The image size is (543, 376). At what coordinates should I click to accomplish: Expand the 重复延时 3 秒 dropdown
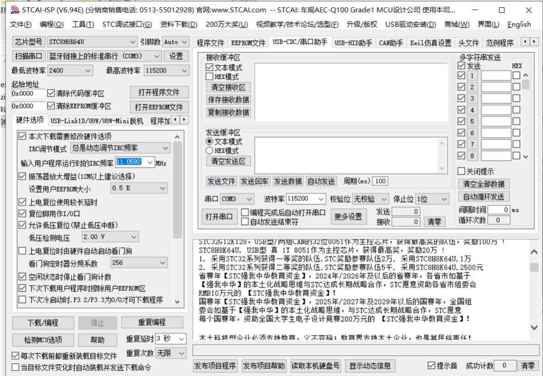[182, 338]
